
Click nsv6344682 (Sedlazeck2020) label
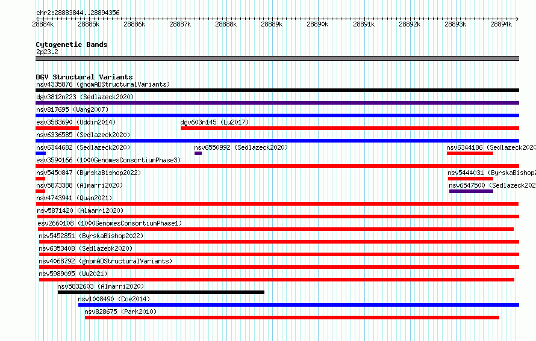(x=83, y=147)
